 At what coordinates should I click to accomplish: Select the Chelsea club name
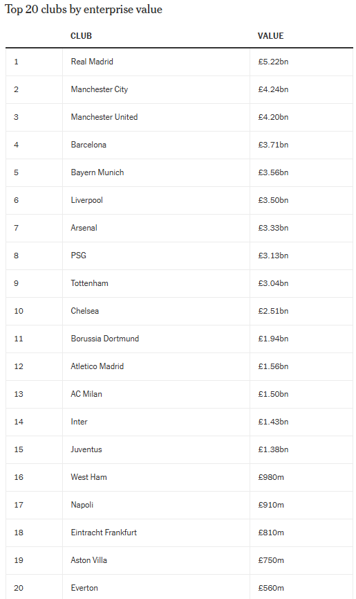tap(84, 311)
